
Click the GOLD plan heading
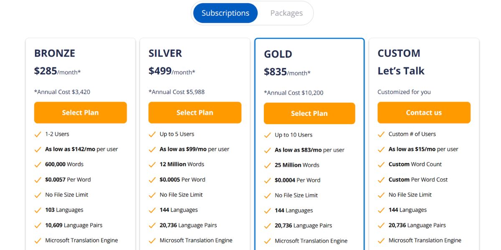pyautogui.click(x=278, y=54)
